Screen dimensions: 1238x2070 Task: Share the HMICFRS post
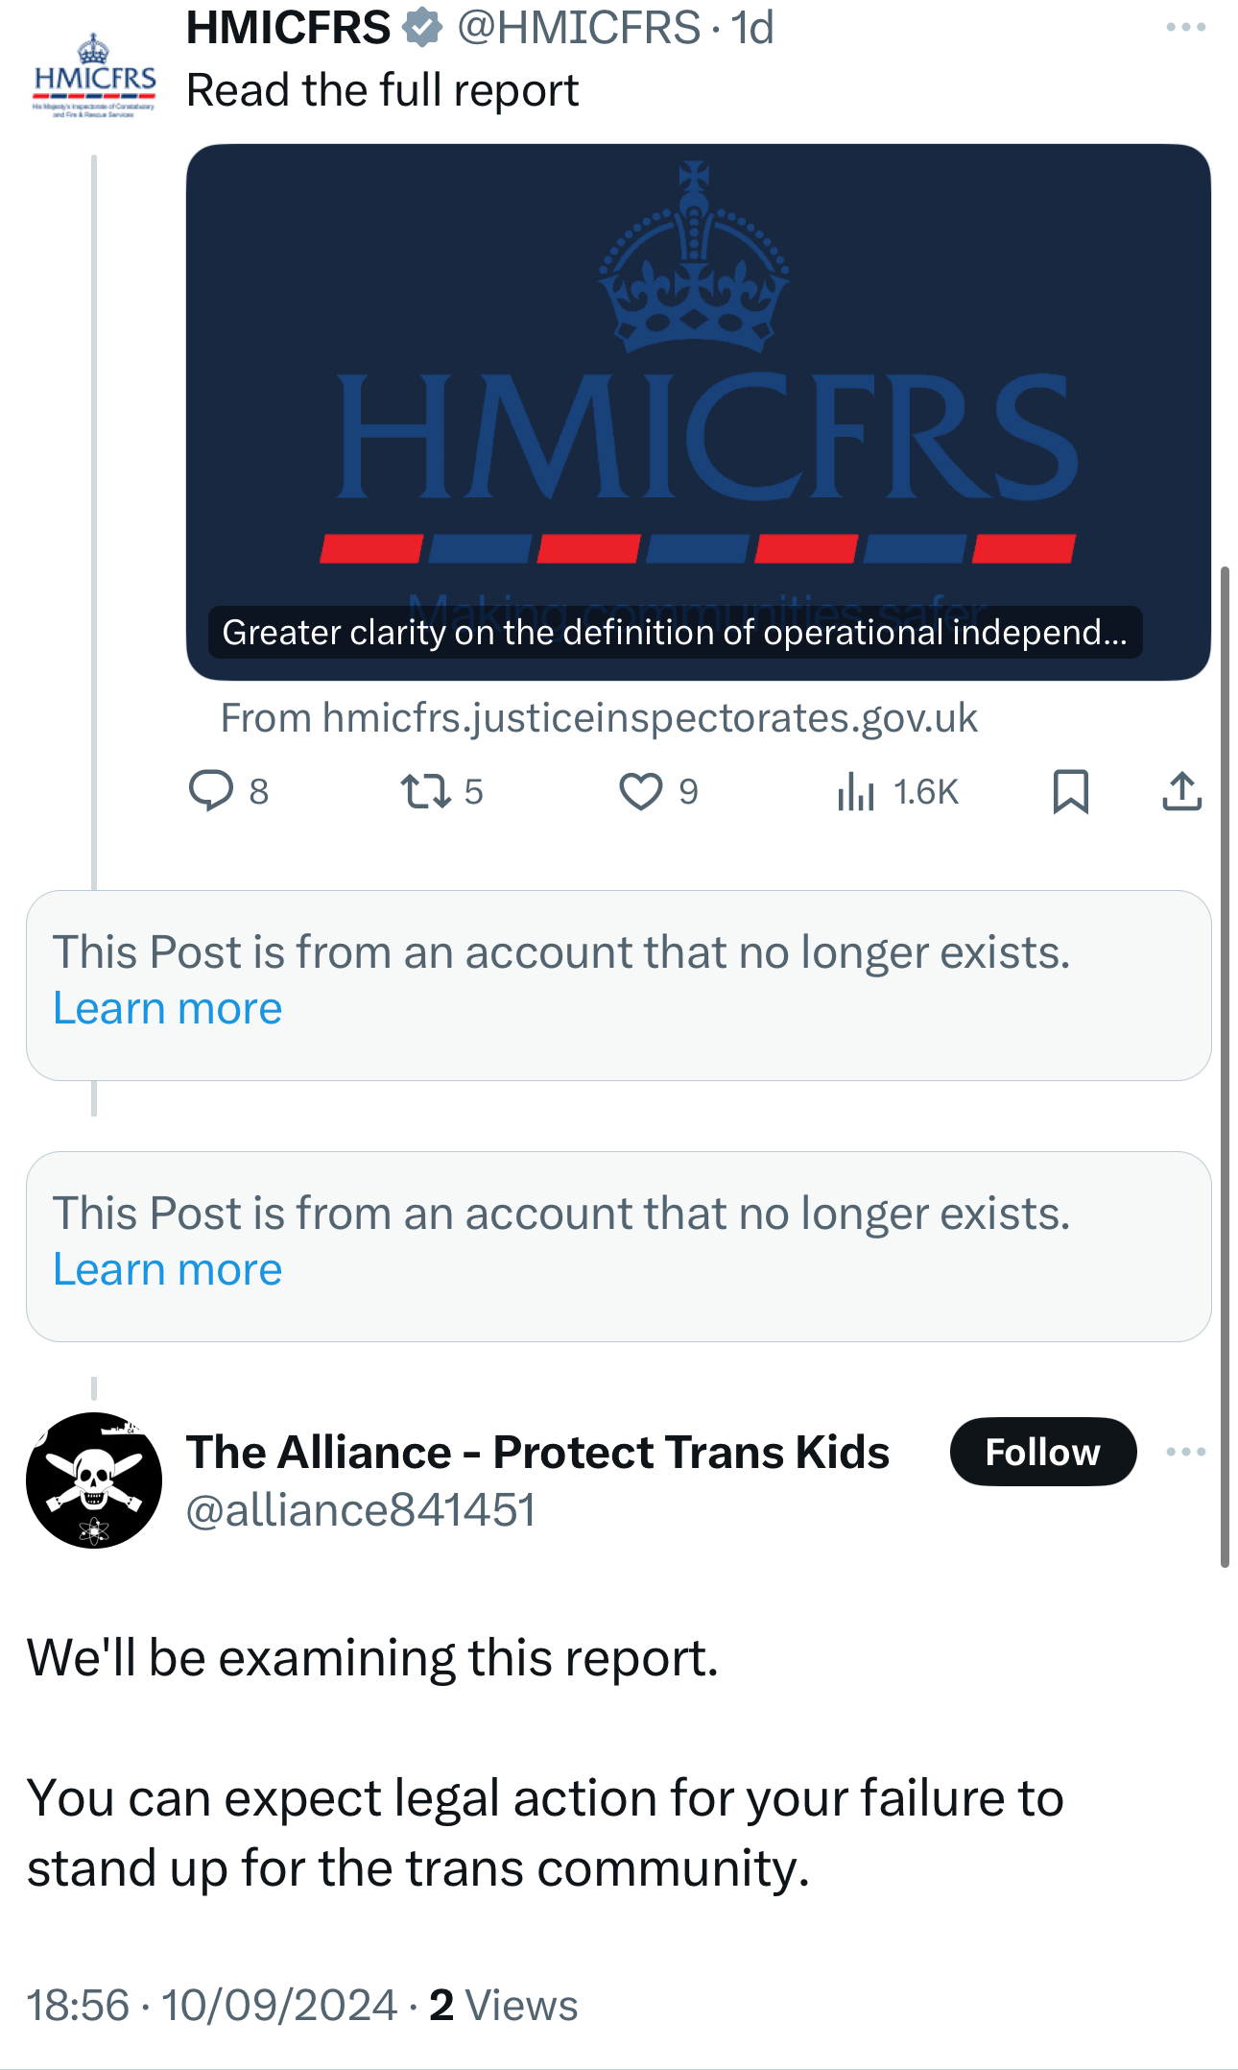(x=1181, y=791)
